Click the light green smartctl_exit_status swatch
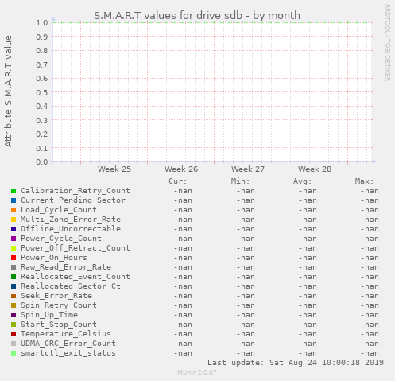 [14, 353]
